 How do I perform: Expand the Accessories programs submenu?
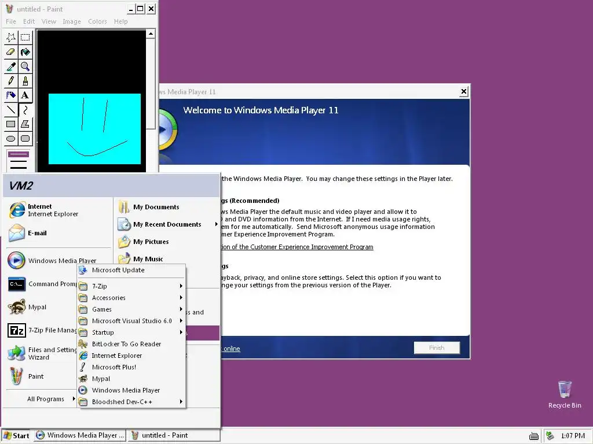[x=131, y=298]
